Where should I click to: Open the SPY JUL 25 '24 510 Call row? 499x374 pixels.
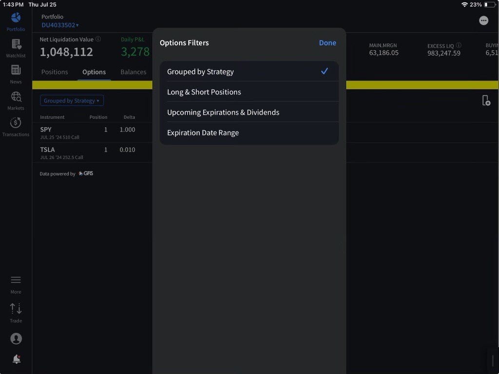point(92,132)
